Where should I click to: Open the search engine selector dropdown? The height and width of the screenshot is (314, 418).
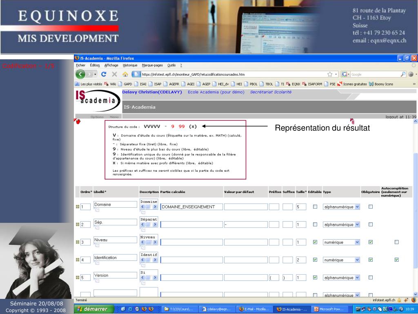(346, 74)
